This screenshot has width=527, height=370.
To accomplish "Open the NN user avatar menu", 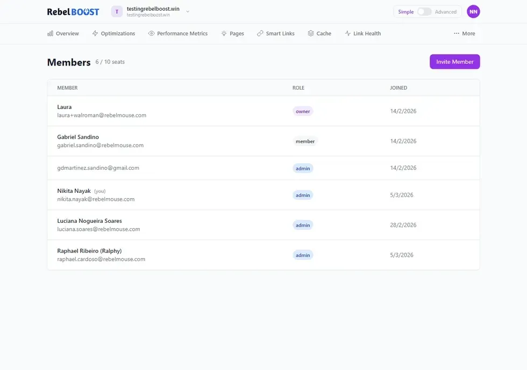I will pos(473,12).
